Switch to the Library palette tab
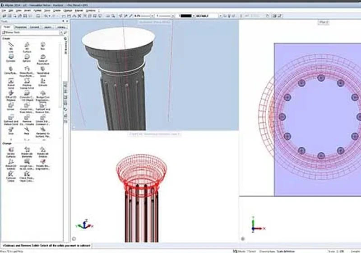 pos(61,27)
